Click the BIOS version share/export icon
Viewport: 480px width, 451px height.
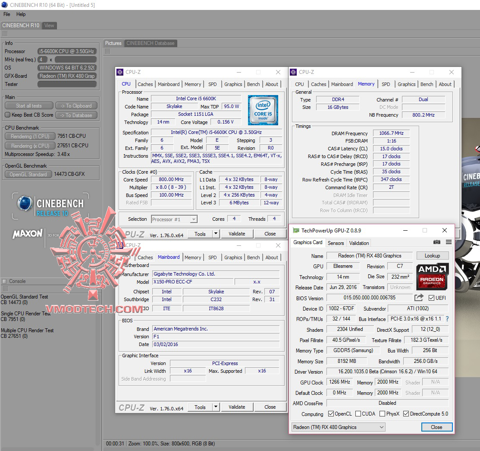419,298
